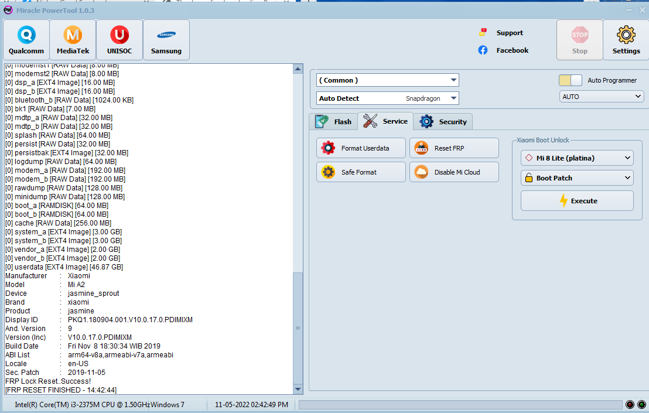649x413 pixels.
Task: Toggle the Auto Programmer switch
Action: (571, 80)
